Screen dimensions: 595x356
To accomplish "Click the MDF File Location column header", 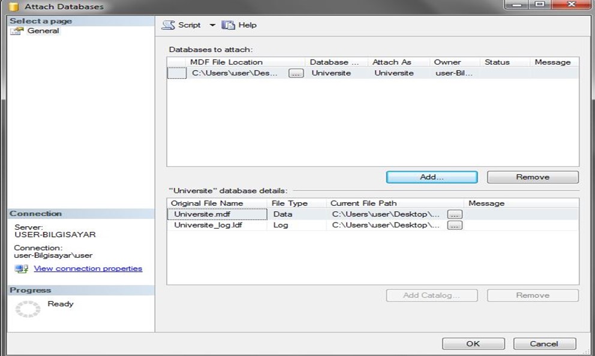I will tap(226, 62).
